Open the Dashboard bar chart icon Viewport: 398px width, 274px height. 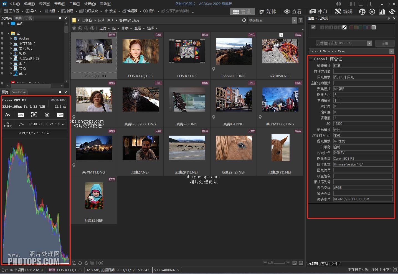pyautogui.click(x=382, y=11)
